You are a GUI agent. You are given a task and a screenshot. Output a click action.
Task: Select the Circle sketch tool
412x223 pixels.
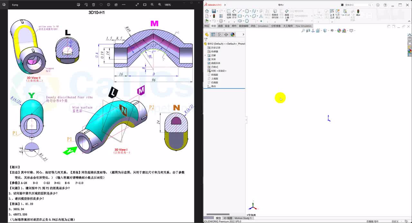click(x=247, y=11)
